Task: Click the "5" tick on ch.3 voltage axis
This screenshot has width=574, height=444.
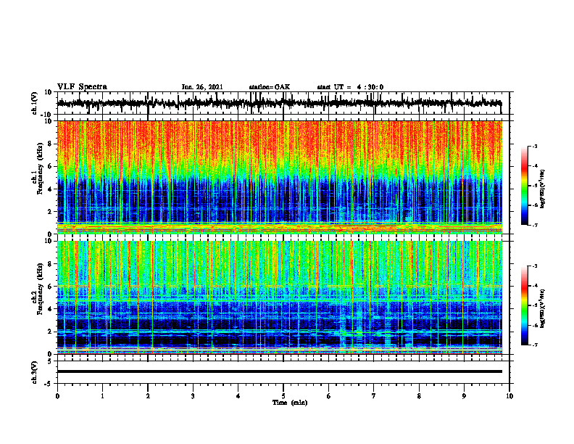Action: point(50,361)
